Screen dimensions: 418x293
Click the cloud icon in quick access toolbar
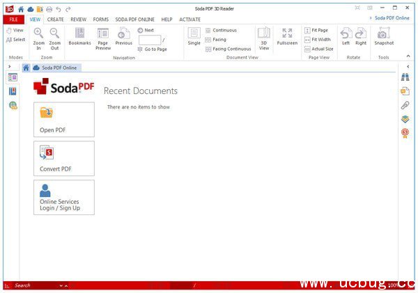click(31, 9)
